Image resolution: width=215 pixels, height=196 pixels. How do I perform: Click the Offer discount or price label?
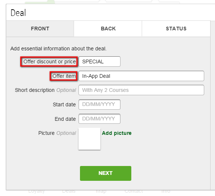49,62
